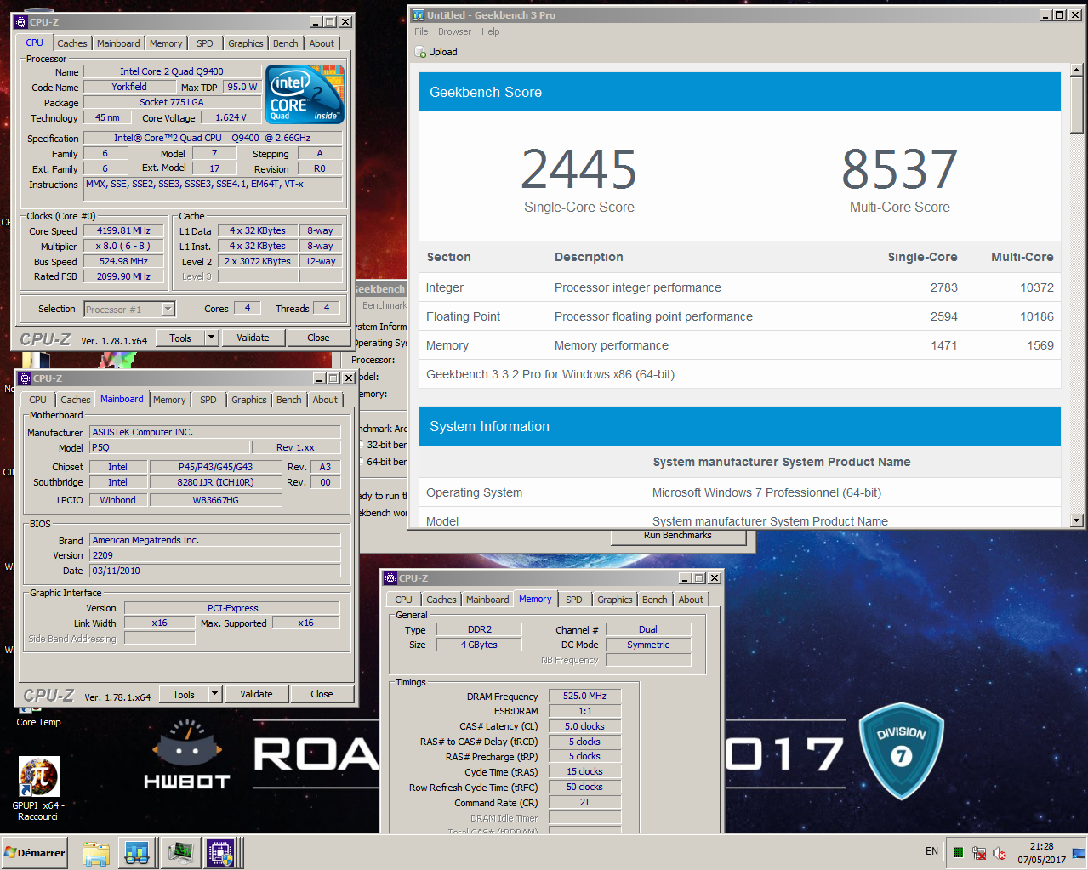
Task: Click the CAS# Latency value 5.0 clocks
Action: [x=584, y=726]
